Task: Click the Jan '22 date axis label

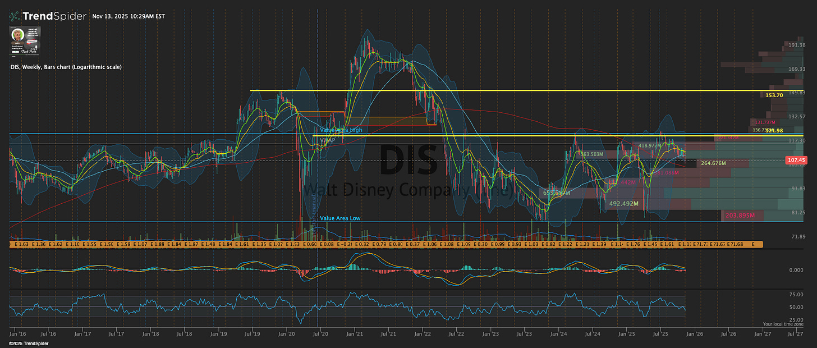Action: pyautogui.click(x=422, y=333)
